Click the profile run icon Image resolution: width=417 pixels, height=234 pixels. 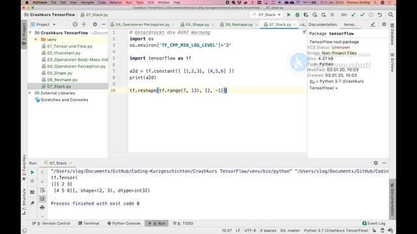coord(315,15)
